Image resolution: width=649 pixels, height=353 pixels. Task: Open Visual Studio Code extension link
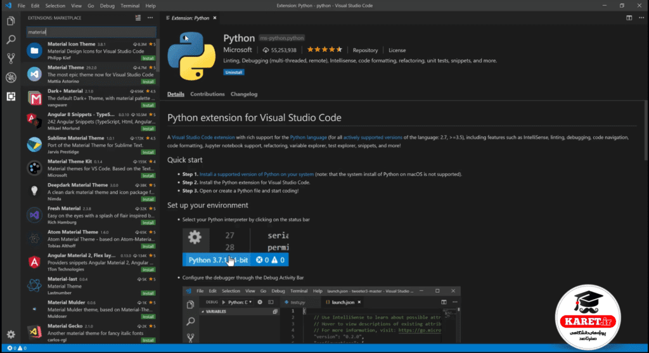point(203,138)
